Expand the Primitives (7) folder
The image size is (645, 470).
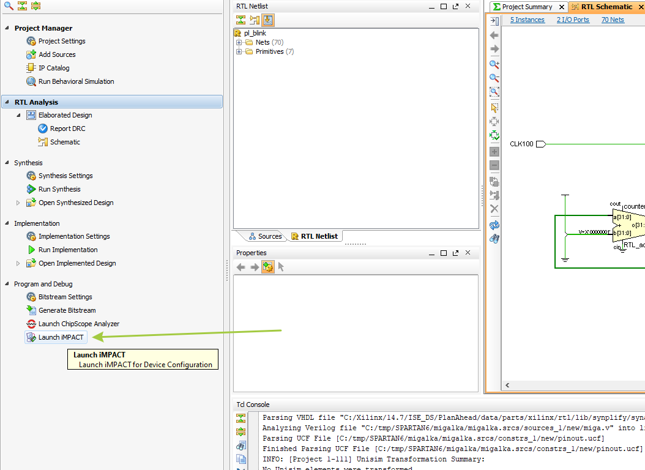(239, 51)
